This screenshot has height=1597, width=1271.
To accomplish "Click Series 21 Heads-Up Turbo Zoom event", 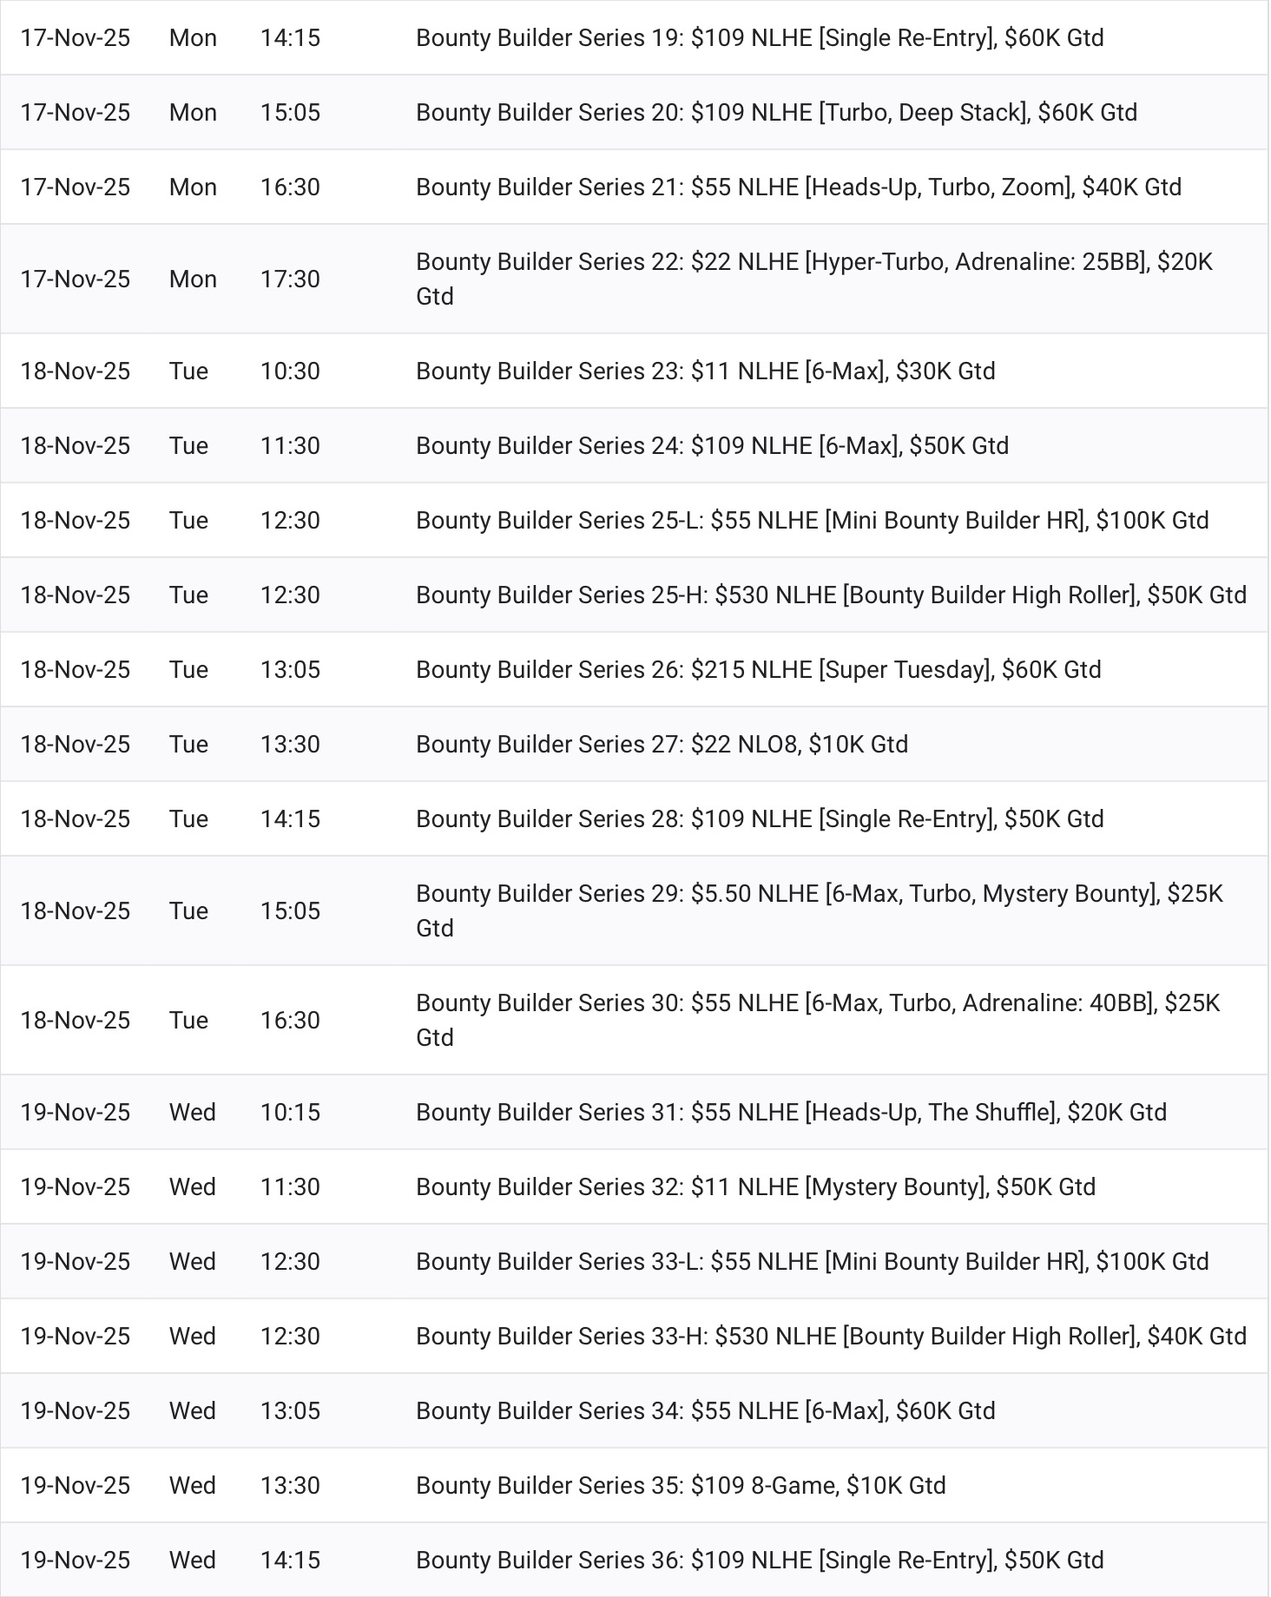I will [x=798, y=187].
